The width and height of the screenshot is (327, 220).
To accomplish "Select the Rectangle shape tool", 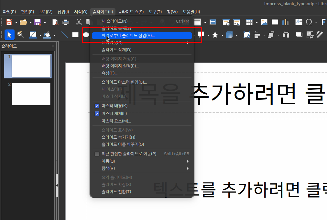I will (x=75, y=35).
